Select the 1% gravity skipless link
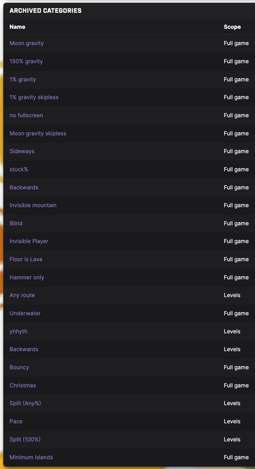The image size is (255, 469). [x=34, y=97]
